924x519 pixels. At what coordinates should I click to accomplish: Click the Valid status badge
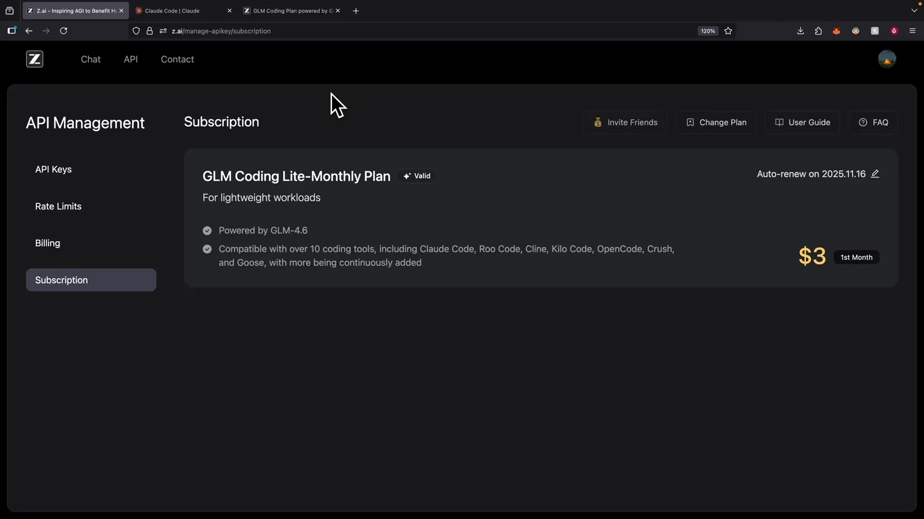(417, 176)
